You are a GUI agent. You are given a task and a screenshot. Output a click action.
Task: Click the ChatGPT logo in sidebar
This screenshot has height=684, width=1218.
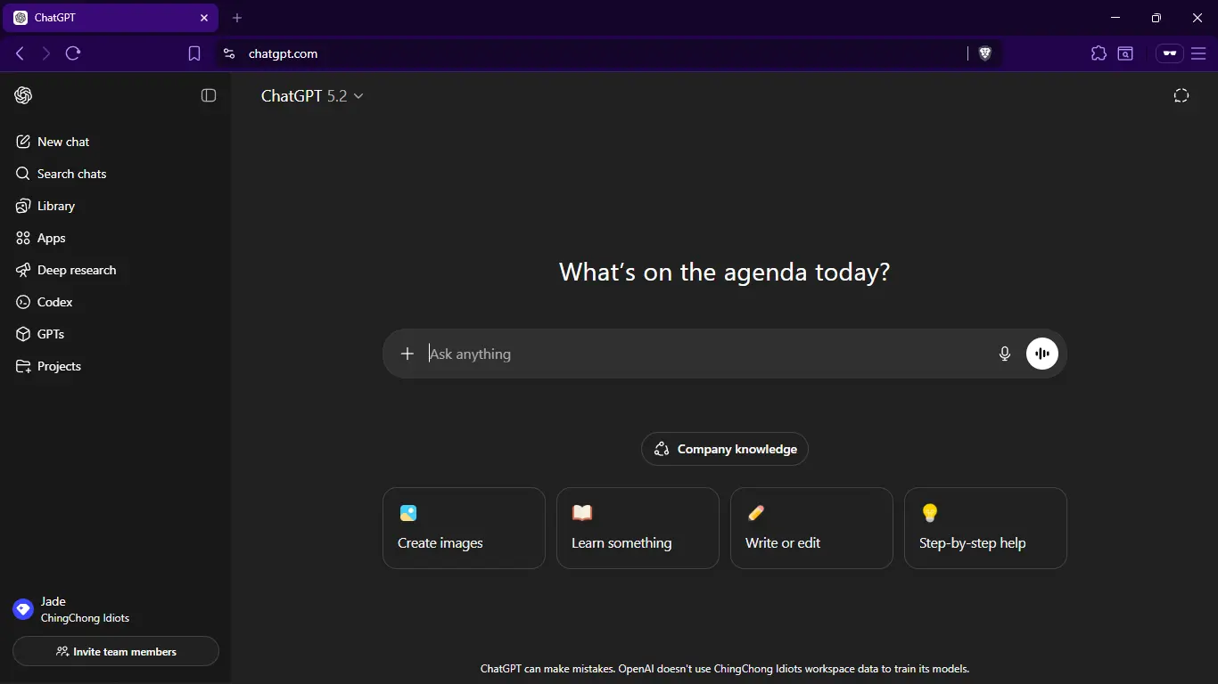pos(23,95)
